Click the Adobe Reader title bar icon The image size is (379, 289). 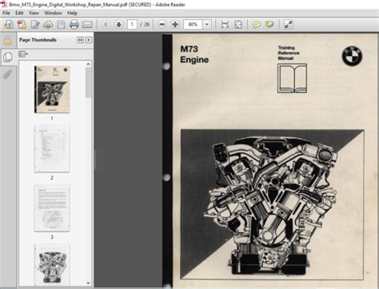(x=4, y=4)
